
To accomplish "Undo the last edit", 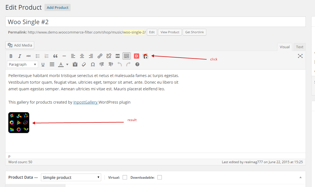I will 120,65.
